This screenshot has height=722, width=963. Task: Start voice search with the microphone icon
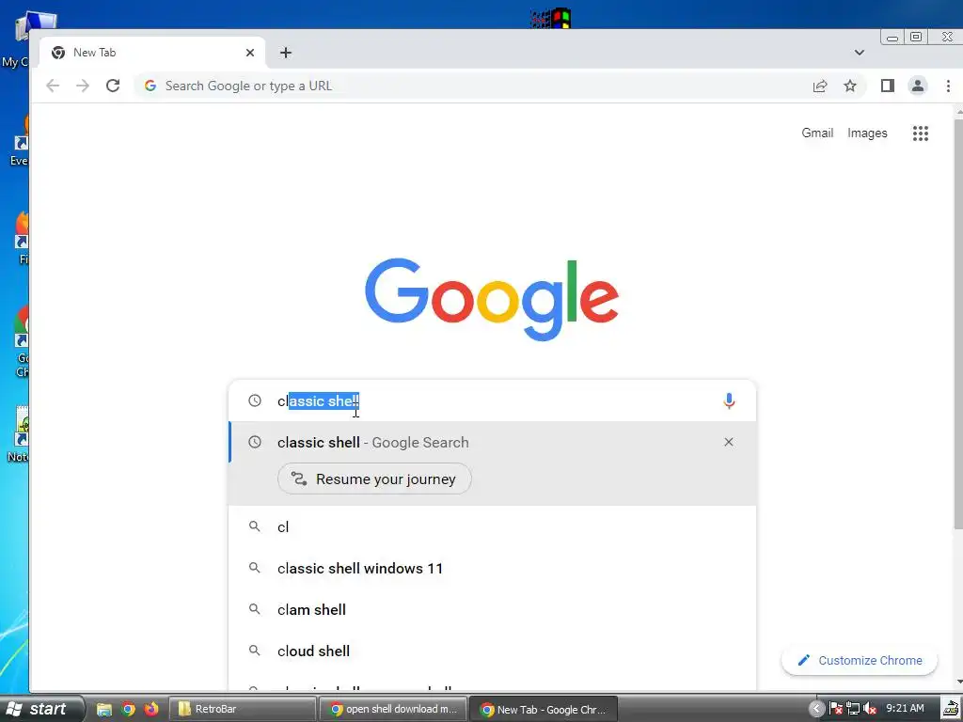(729, 400)
